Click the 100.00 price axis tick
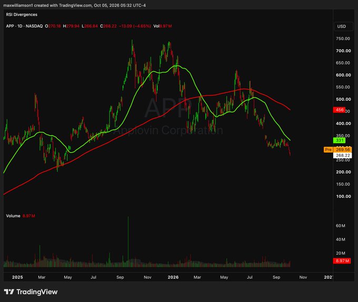Viewport: 358px width, 302px height. click(343, 196)
